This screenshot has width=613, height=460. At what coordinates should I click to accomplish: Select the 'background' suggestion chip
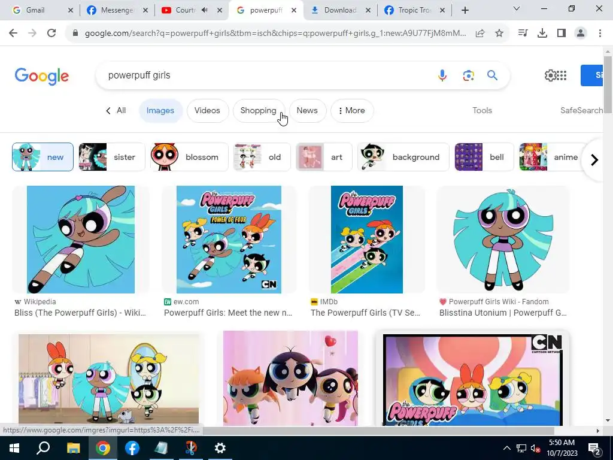pyautogui.click(x=403, y=157)
